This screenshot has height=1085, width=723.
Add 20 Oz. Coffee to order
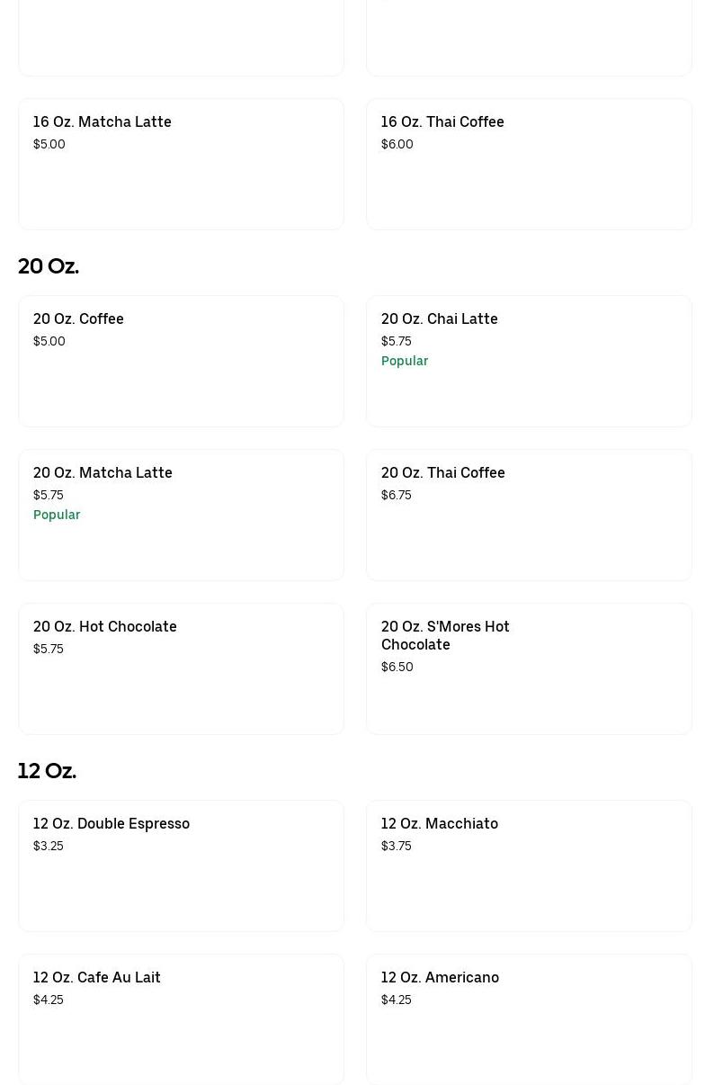(x=181, y=361)
